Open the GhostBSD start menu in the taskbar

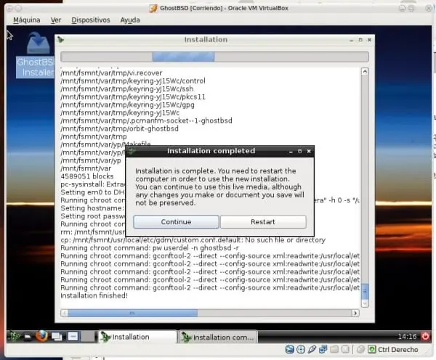tap(13, 337)
